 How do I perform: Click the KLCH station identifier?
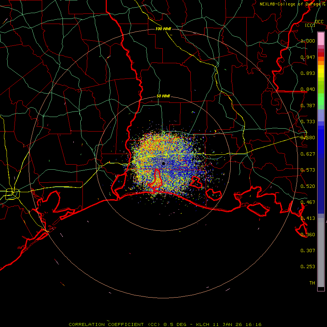pyautogui.click(x=203, y=324)
